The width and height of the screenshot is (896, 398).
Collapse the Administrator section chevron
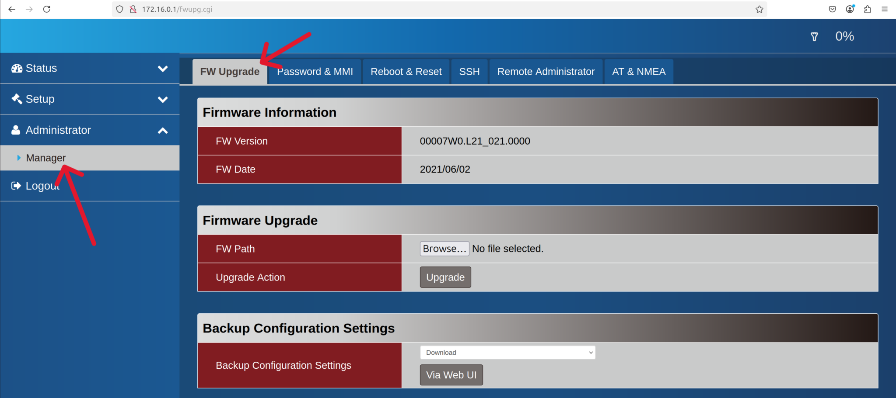(163, 130)
